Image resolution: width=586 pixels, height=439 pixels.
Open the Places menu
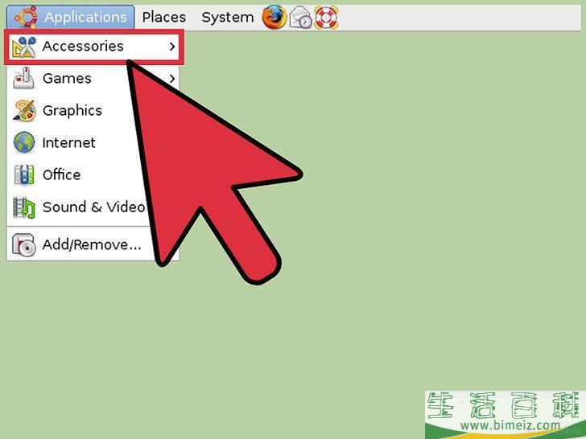coord(163,17)
